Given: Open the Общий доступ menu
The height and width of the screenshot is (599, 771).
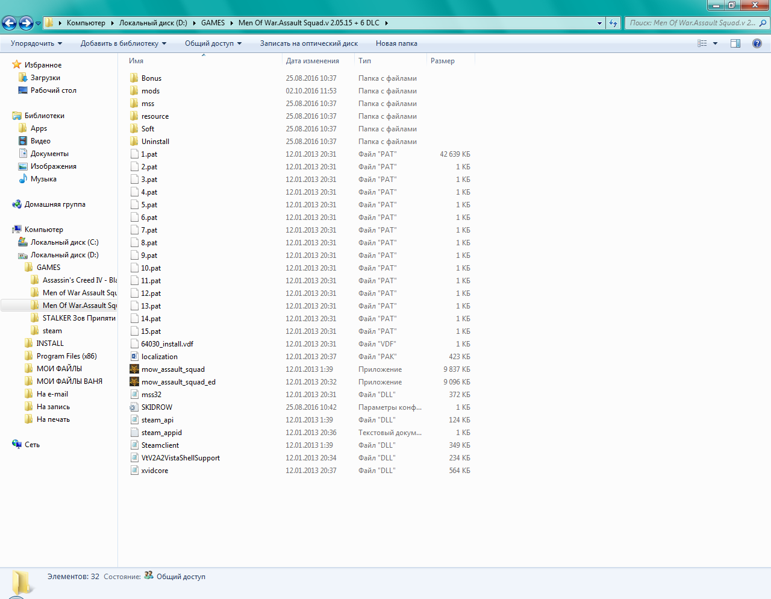Looking at the screenshot, I should point(213,43).
